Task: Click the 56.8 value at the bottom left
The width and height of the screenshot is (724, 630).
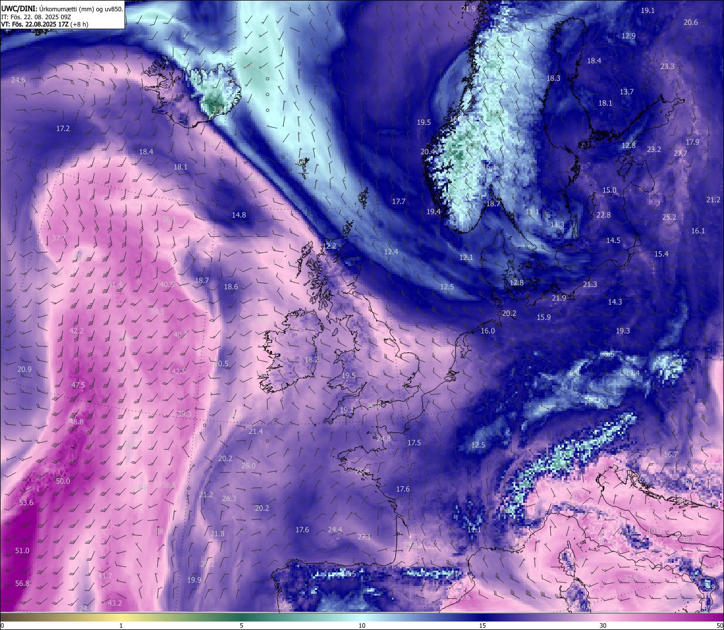Action: pos(22,584)
